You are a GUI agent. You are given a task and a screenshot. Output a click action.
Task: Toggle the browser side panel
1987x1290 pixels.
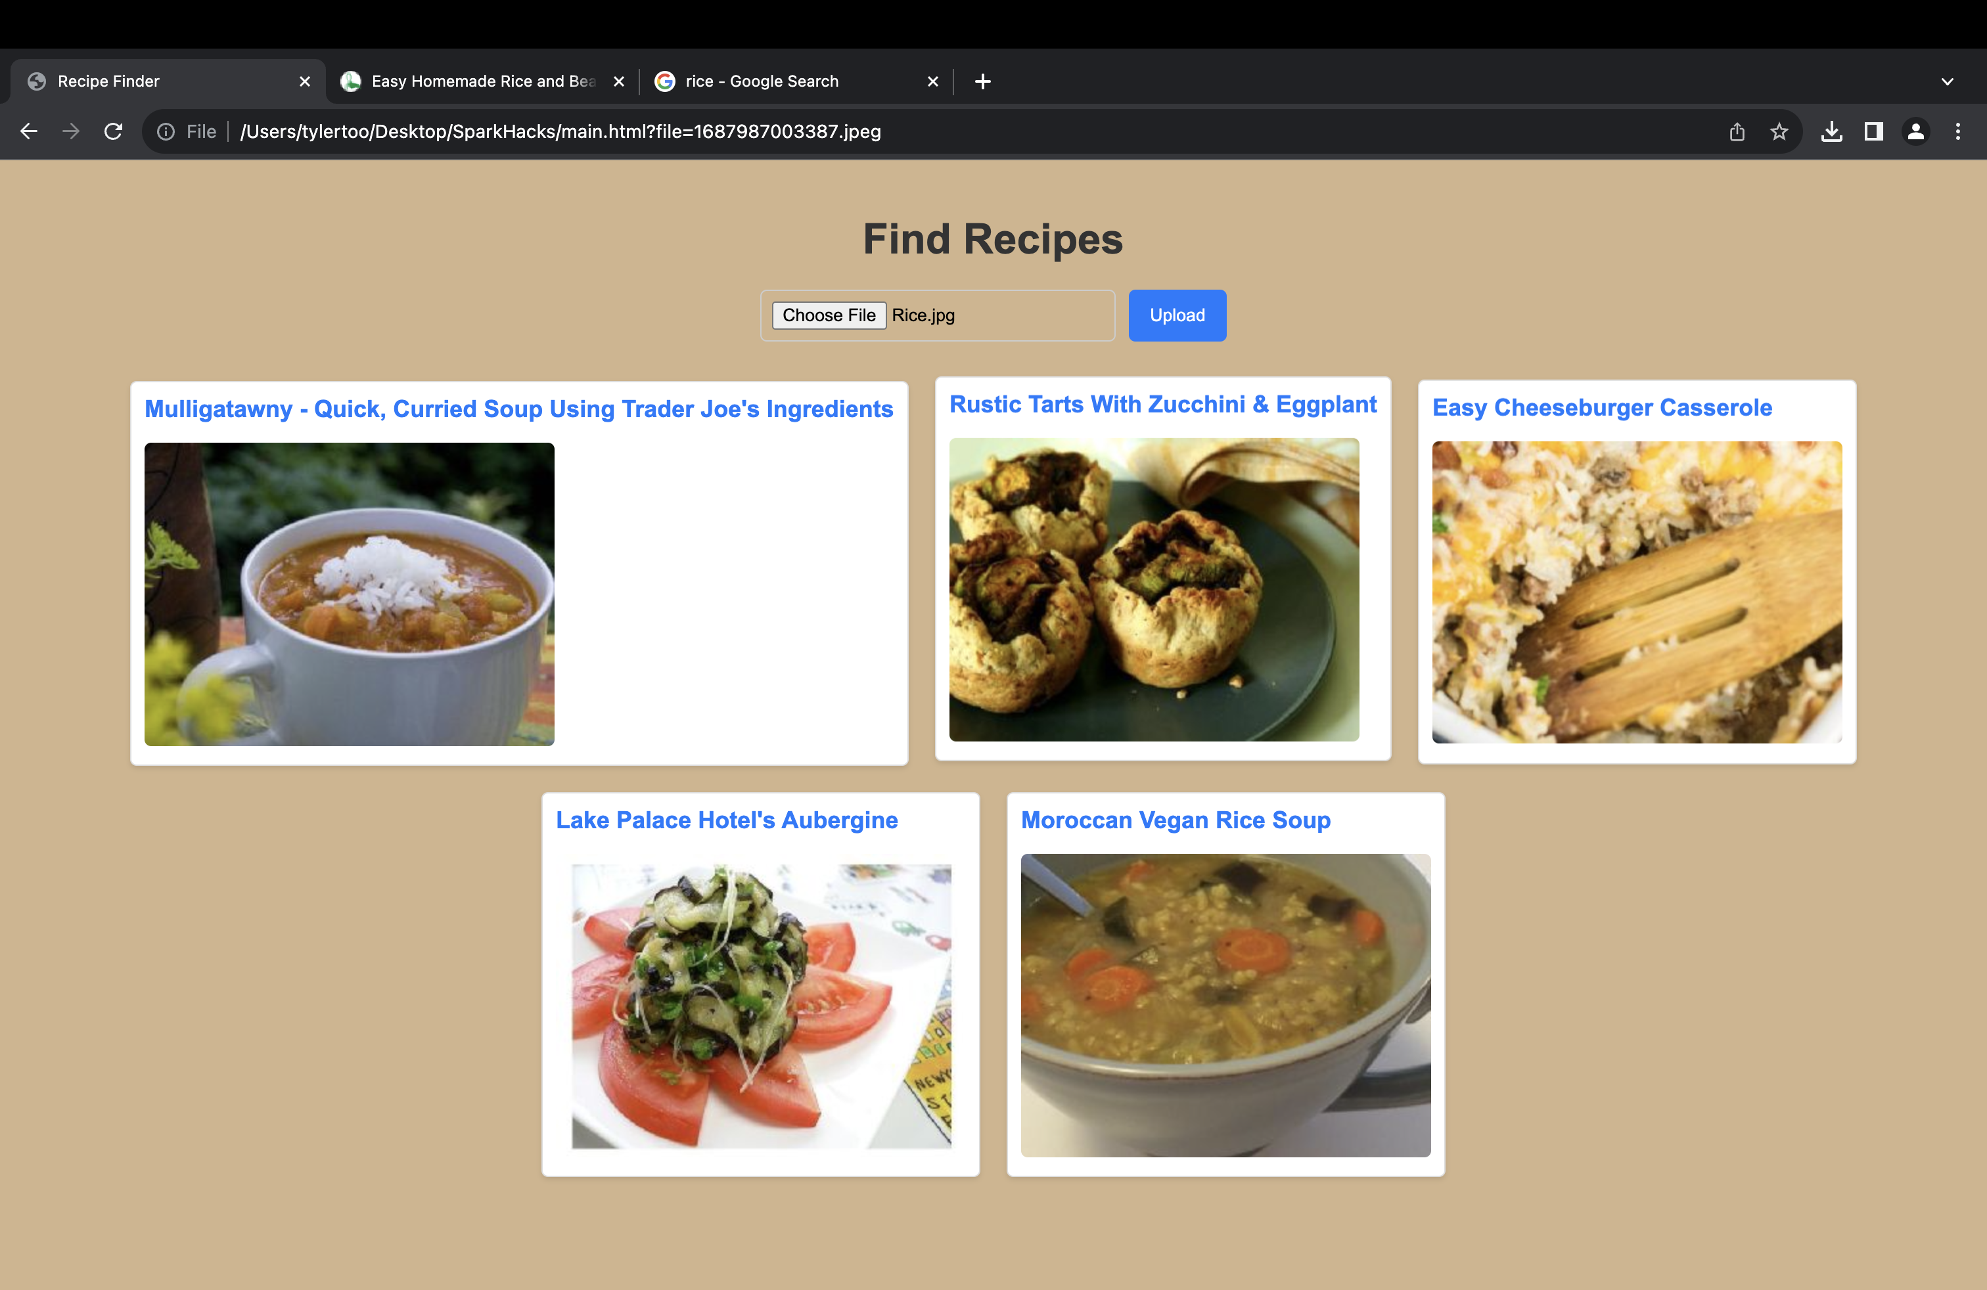point(1873,131)
